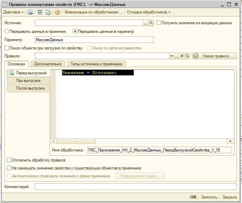This screenshot has height=203, width=242.
Task: Switch to the Основная tab
Action: (17, 64)
